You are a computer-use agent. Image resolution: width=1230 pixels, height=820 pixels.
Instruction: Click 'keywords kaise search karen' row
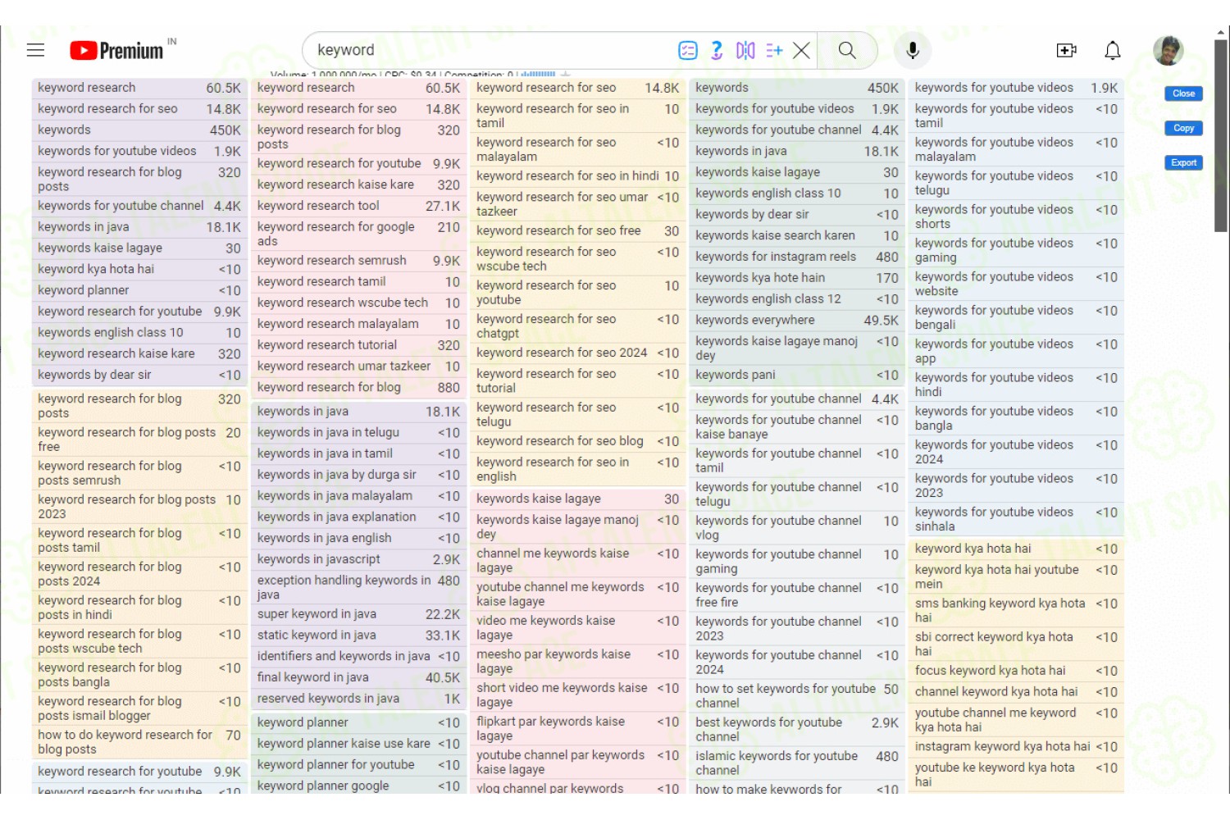coord(797,236)
